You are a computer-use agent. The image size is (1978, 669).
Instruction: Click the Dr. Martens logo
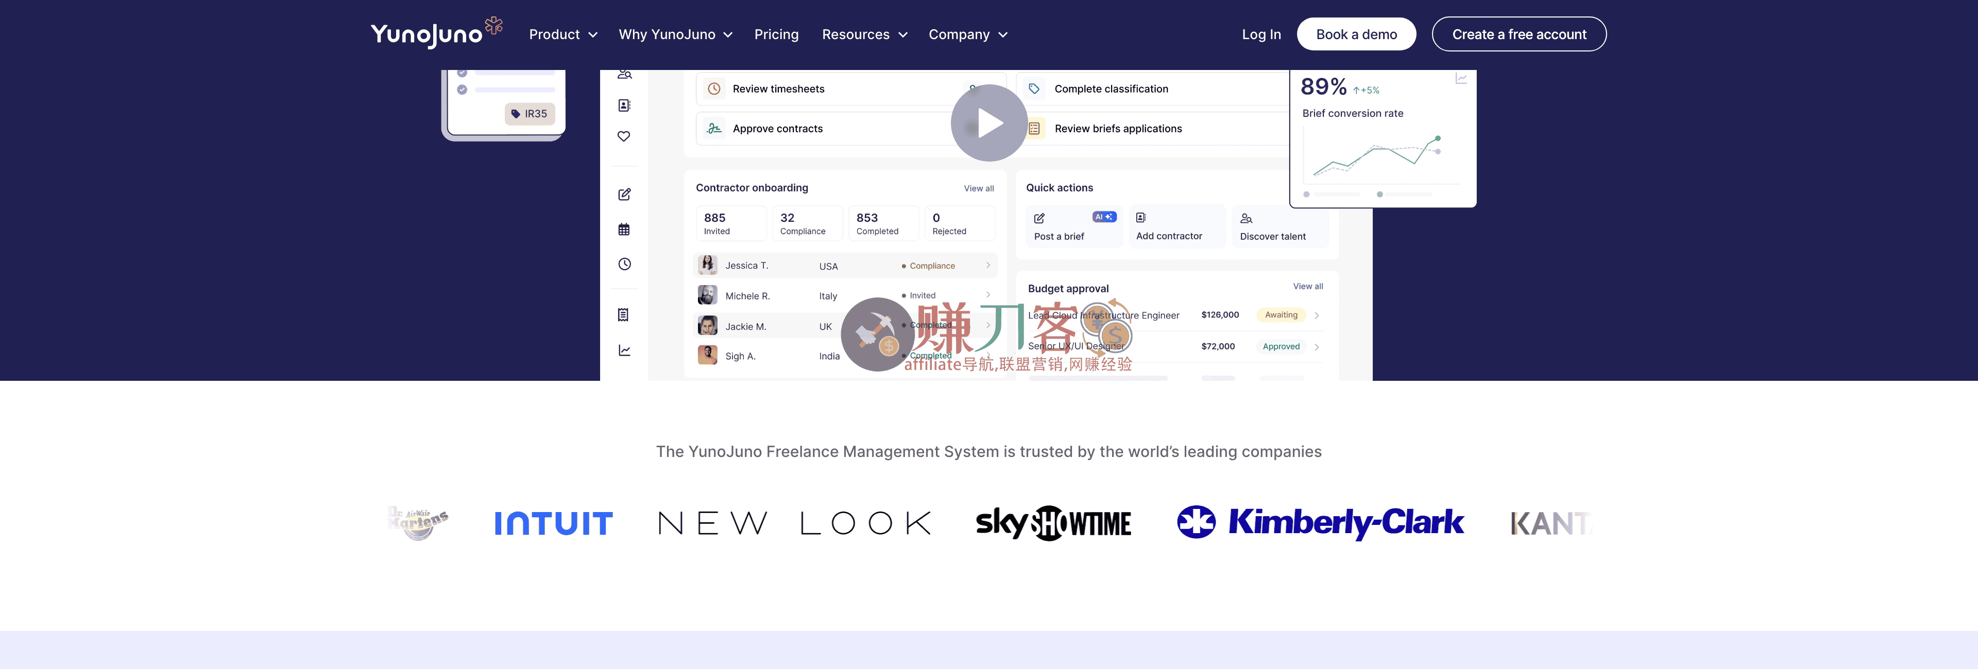418,522
